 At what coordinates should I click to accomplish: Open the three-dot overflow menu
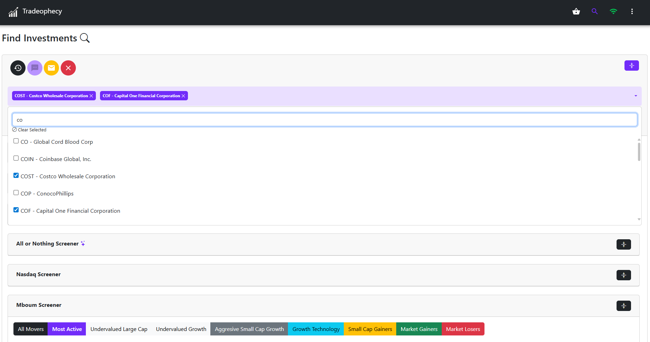point(632,11)
